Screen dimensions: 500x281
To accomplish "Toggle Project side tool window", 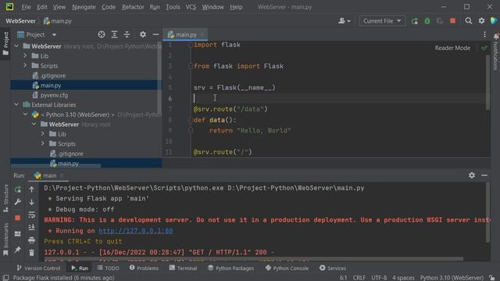I will (x=5, y=44).
